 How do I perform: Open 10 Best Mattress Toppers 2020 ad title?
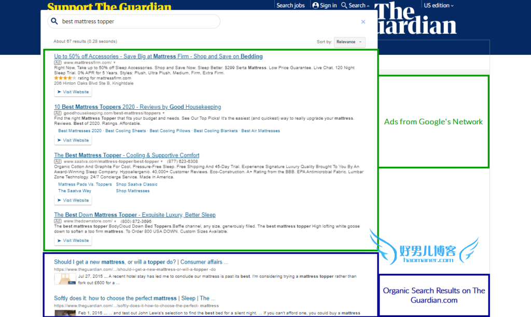(137, 107)
